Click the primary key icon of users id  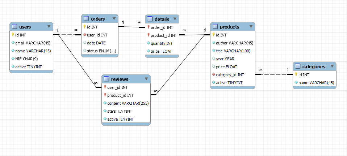pos(13,35)
